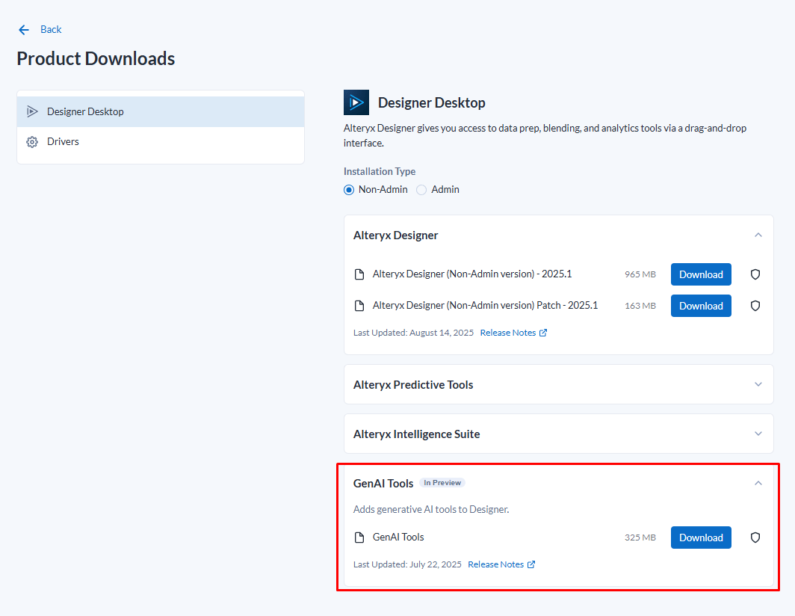Click the file icon beside GenAI Tools
795x616 pixels.
tap(359, 538)
